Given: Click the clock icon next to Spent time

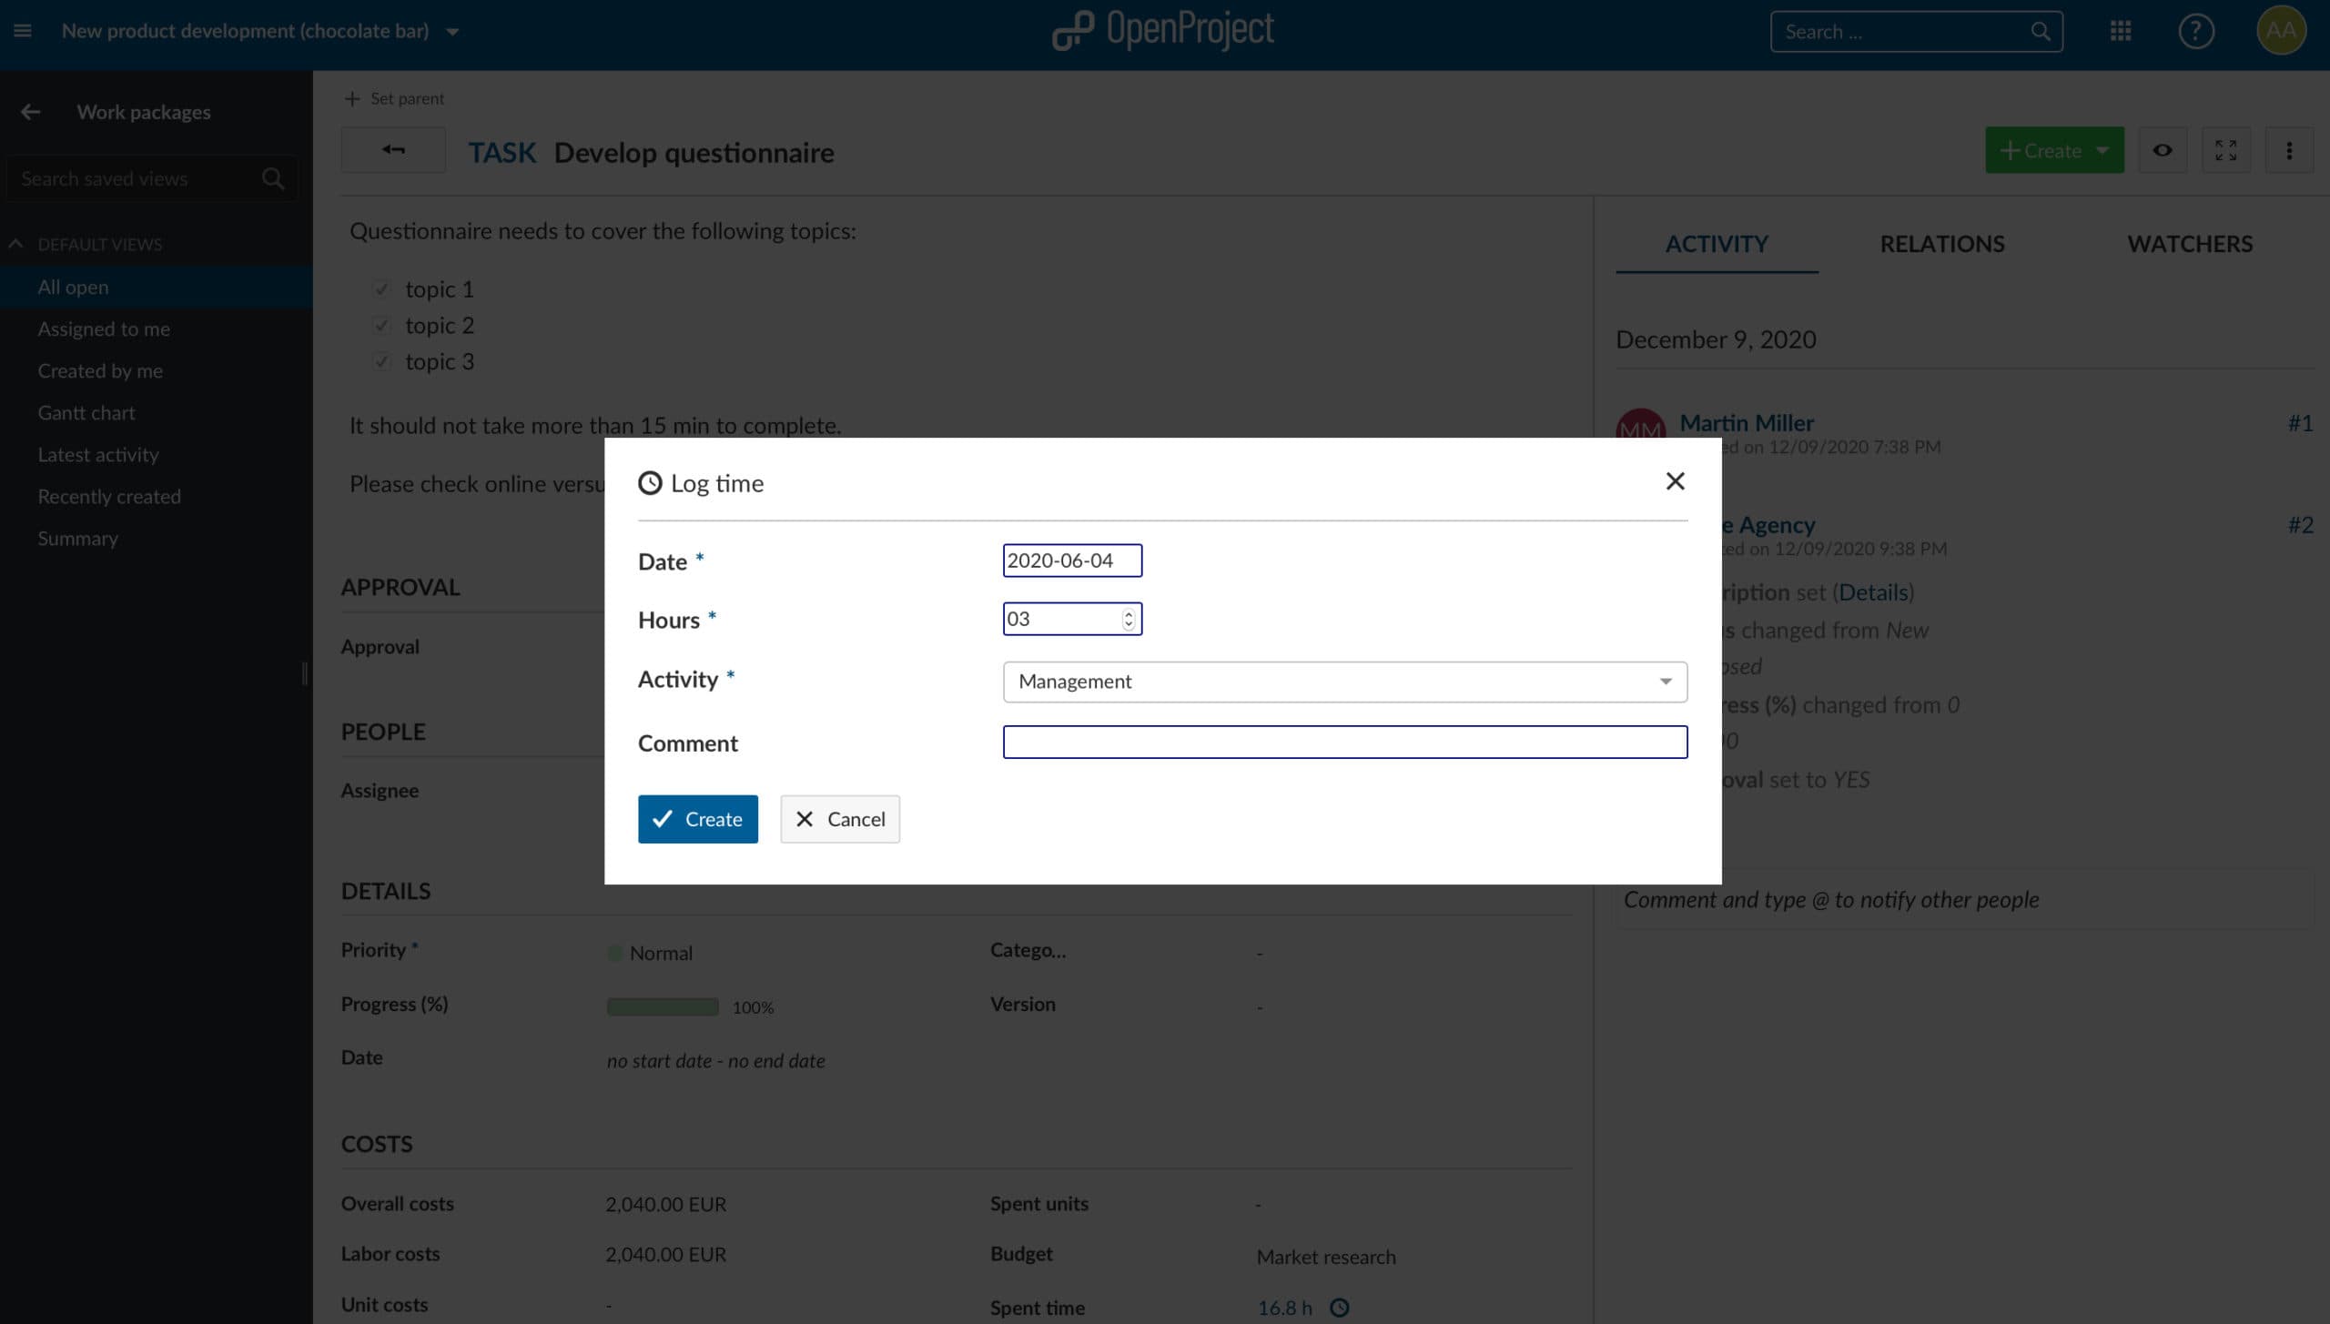Looking at the screenshot, I should click(x=1339, y=1308).
